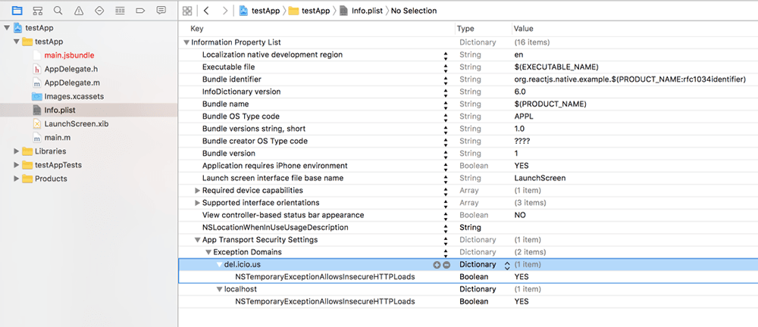This screenshot has width=758, height=327.
Task: Open the Find navigator magnifier icon
Action: pos(58,11)
